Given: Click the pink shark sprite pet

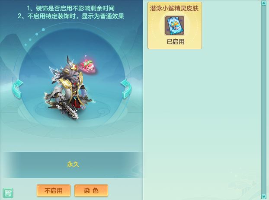Looking at the screenshot, I should (x=88, y=66).
